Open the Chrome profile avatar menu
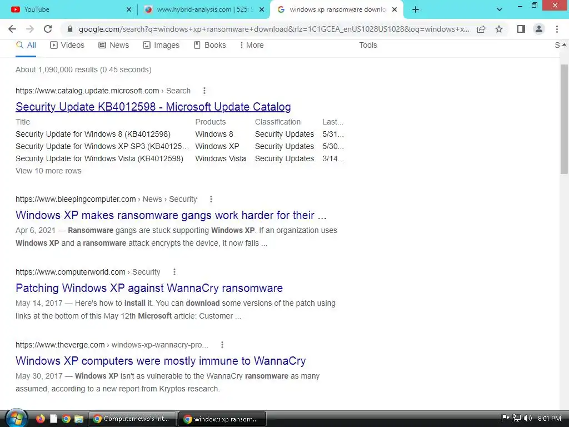This screenshot has height=427, width=569. [539, 29]
